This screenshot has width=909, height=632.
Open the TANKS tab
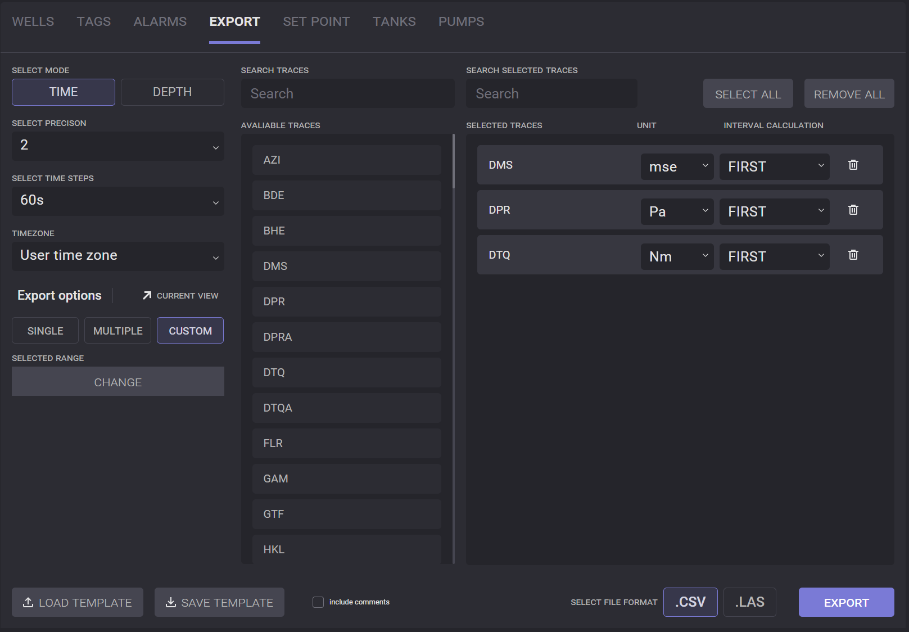pyautogui.click(x=394, y=21)
